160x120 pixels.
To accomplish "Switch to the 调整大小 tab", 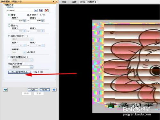I will tap(92, 2).
